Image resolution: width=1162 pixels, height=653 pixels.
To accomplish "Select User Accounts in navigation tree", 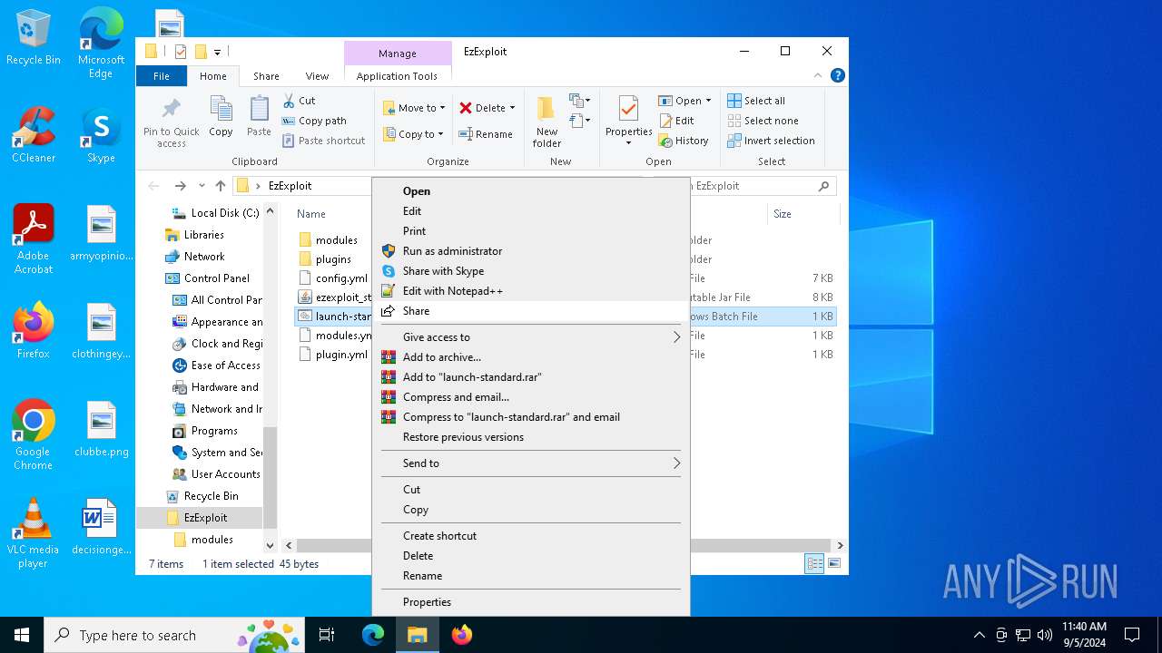I will [225, 474].
